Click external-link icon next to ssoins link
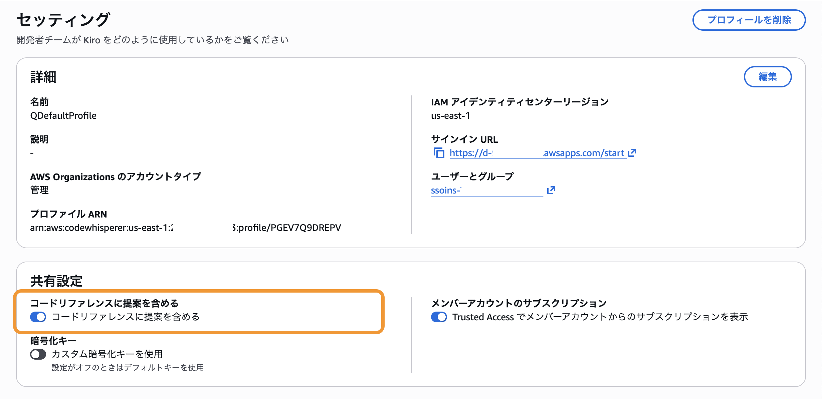Viewport: 822px width, 399px height. tap(551, 190)
